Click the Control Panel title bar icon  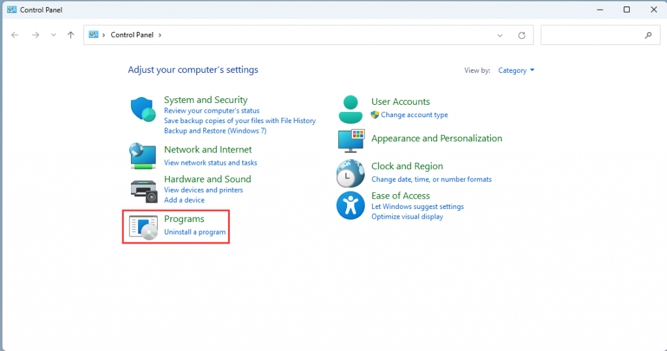(12, 9)
